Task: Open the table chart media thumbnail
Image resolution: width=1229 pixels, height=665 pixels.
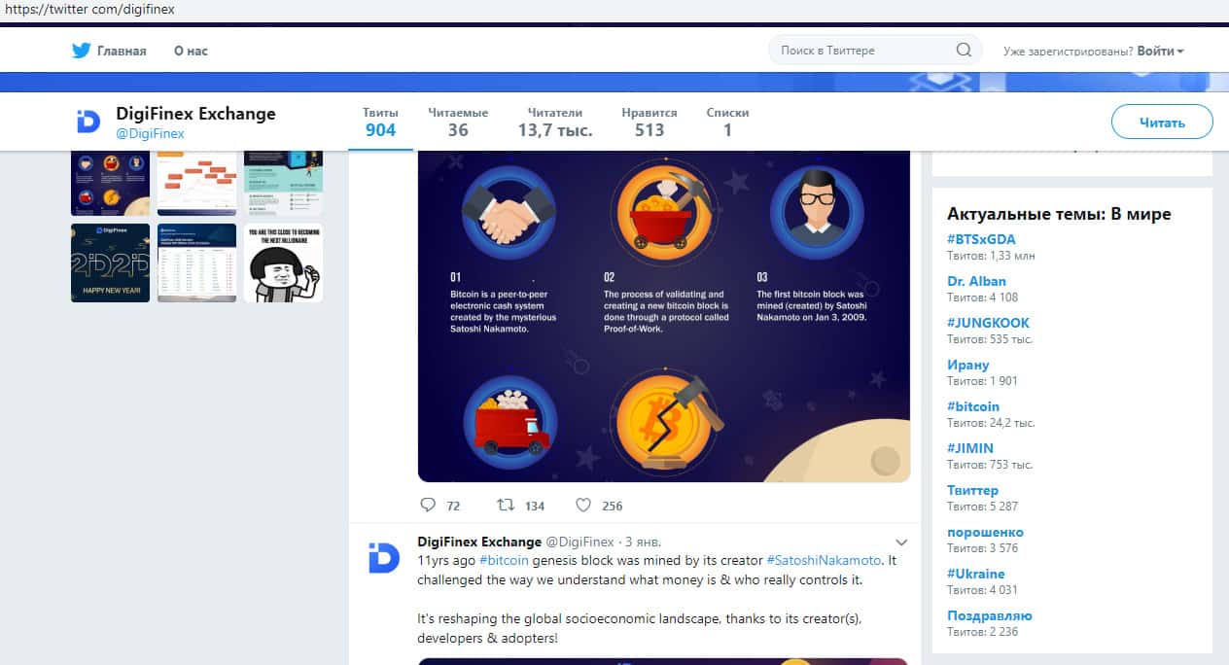Action: click(196, 262)
